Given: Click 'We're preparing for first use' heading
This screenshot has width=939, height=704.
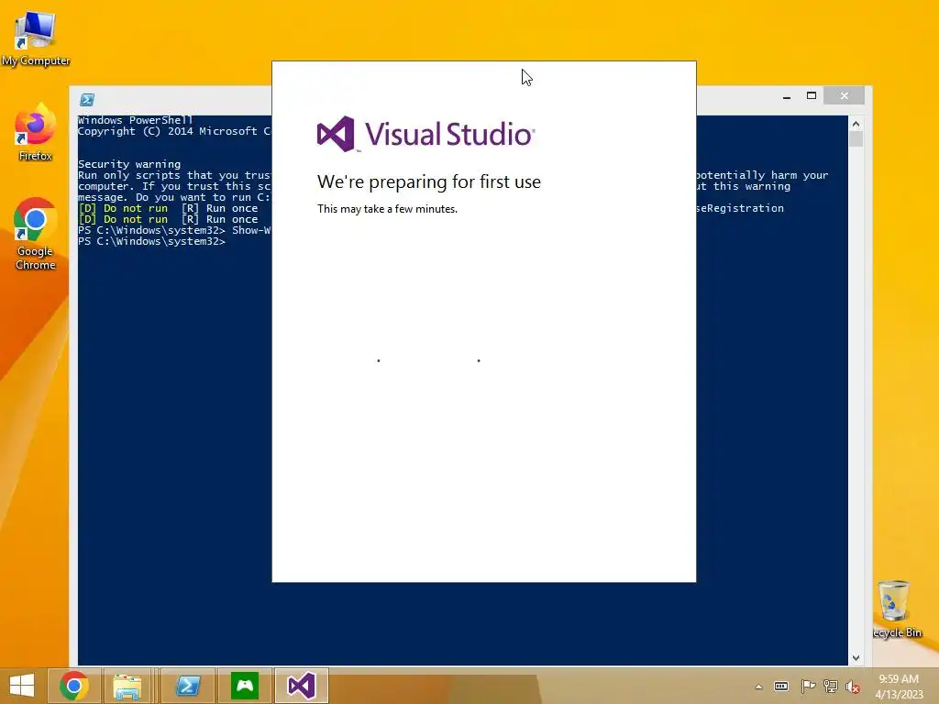Looking at the screenshot, I should pos(429,181).
